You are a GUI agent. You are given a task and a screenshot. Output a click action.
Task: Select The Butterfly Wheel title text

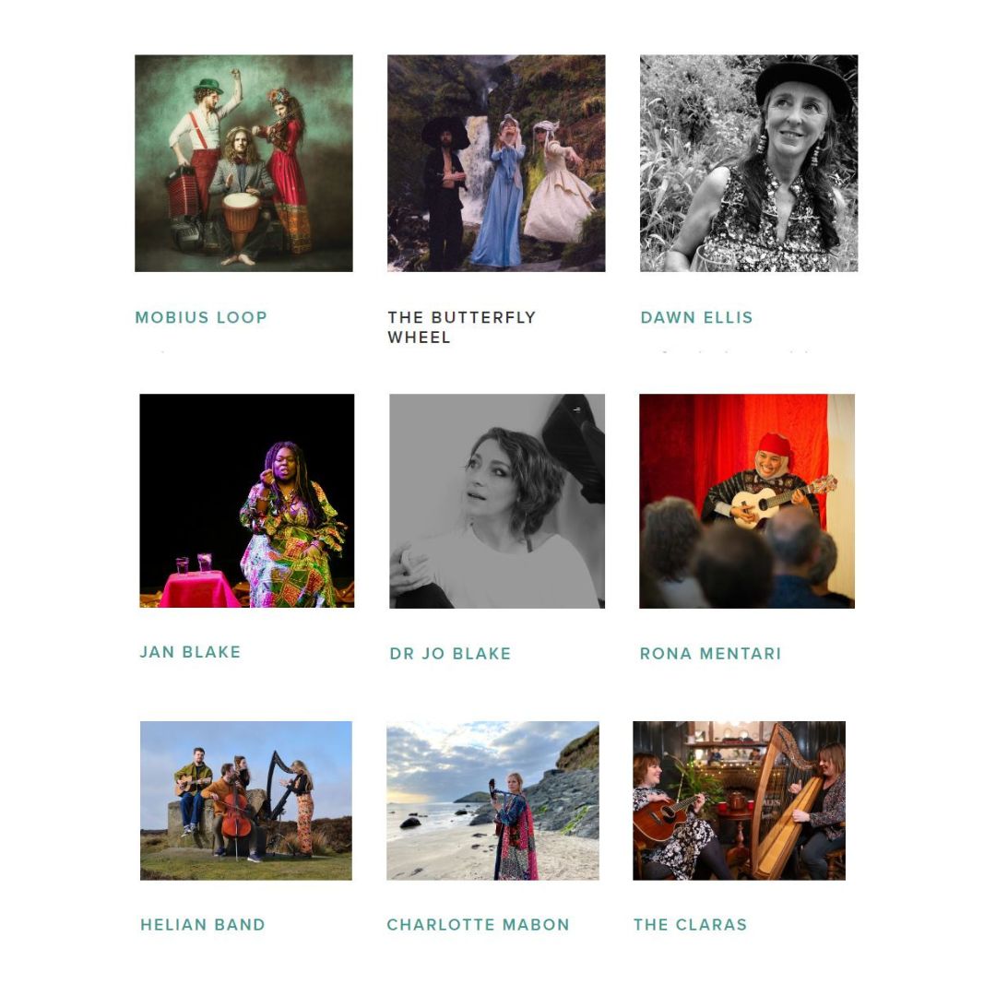click(x=462, y=327)
